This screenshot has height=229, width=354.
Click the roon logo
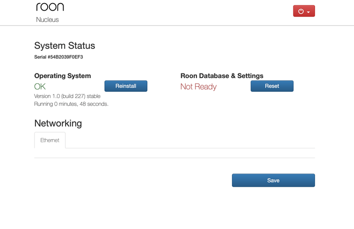(x=50, y=7)
